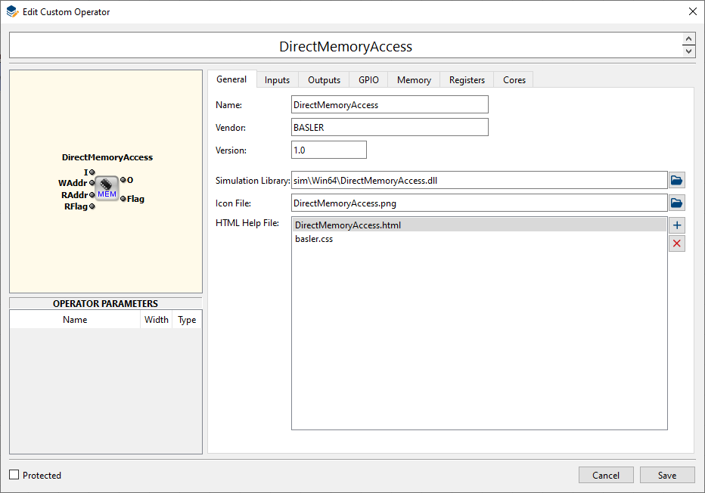Click the MEM operator icon in preview

107,188
